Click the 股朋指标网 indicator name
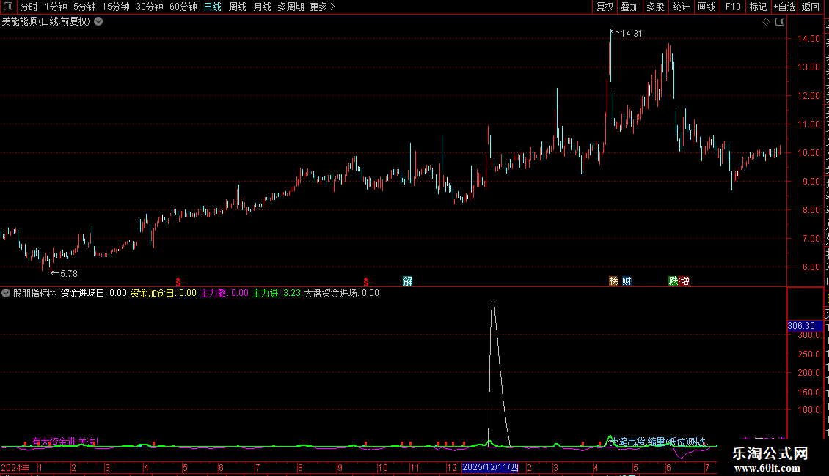 35,293
